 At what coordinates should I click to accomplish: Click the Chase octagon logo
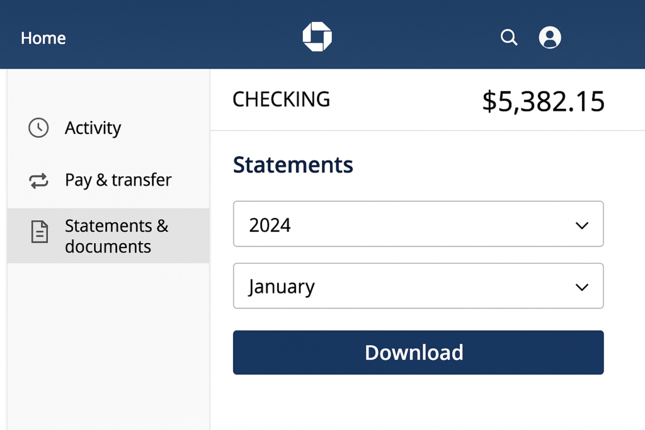[x=317, y=37]
